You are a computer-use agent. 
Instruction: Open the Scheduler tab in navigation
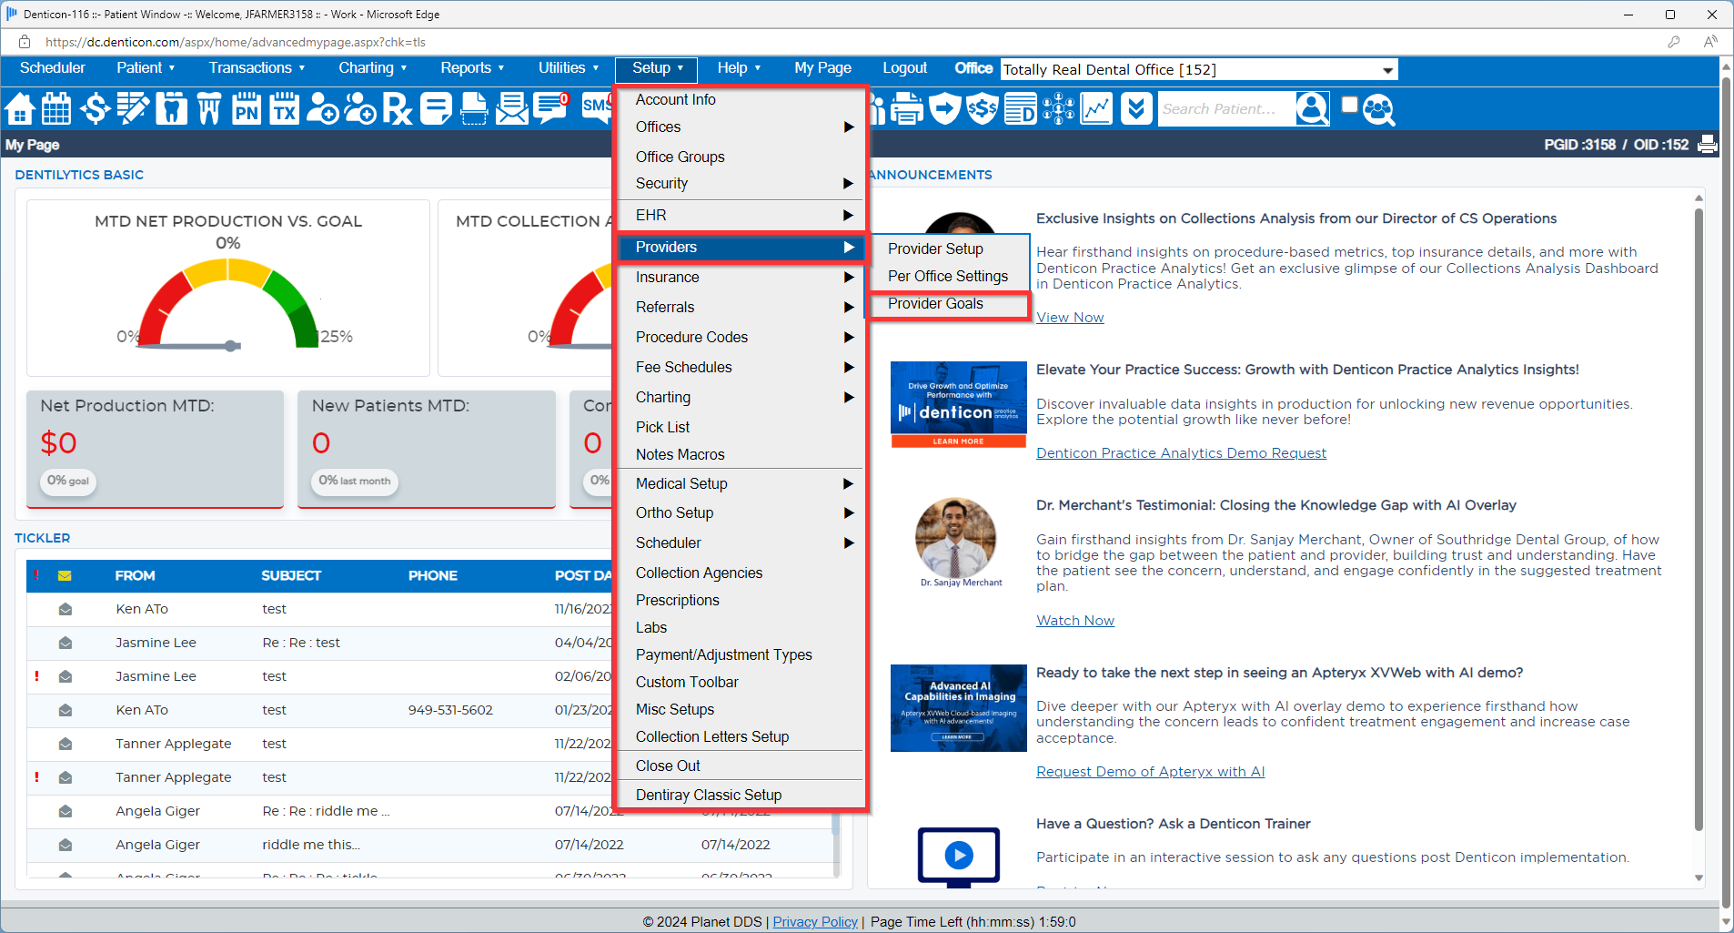52,68
